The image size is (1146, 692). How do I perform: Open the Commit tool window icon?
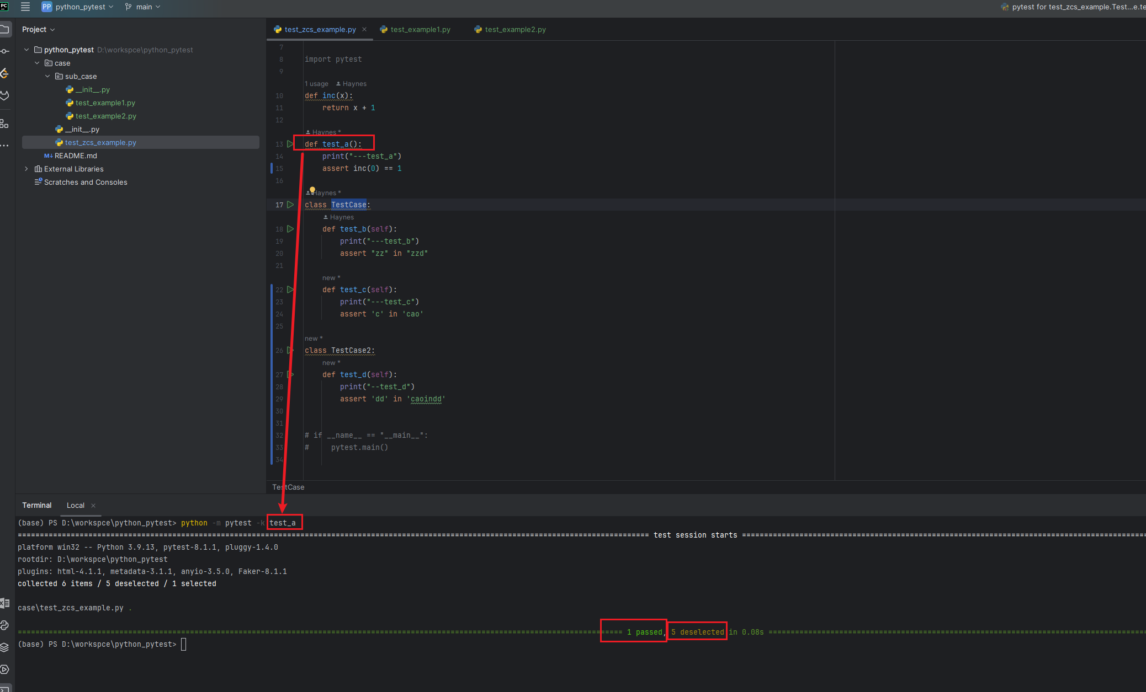(4, 51)
